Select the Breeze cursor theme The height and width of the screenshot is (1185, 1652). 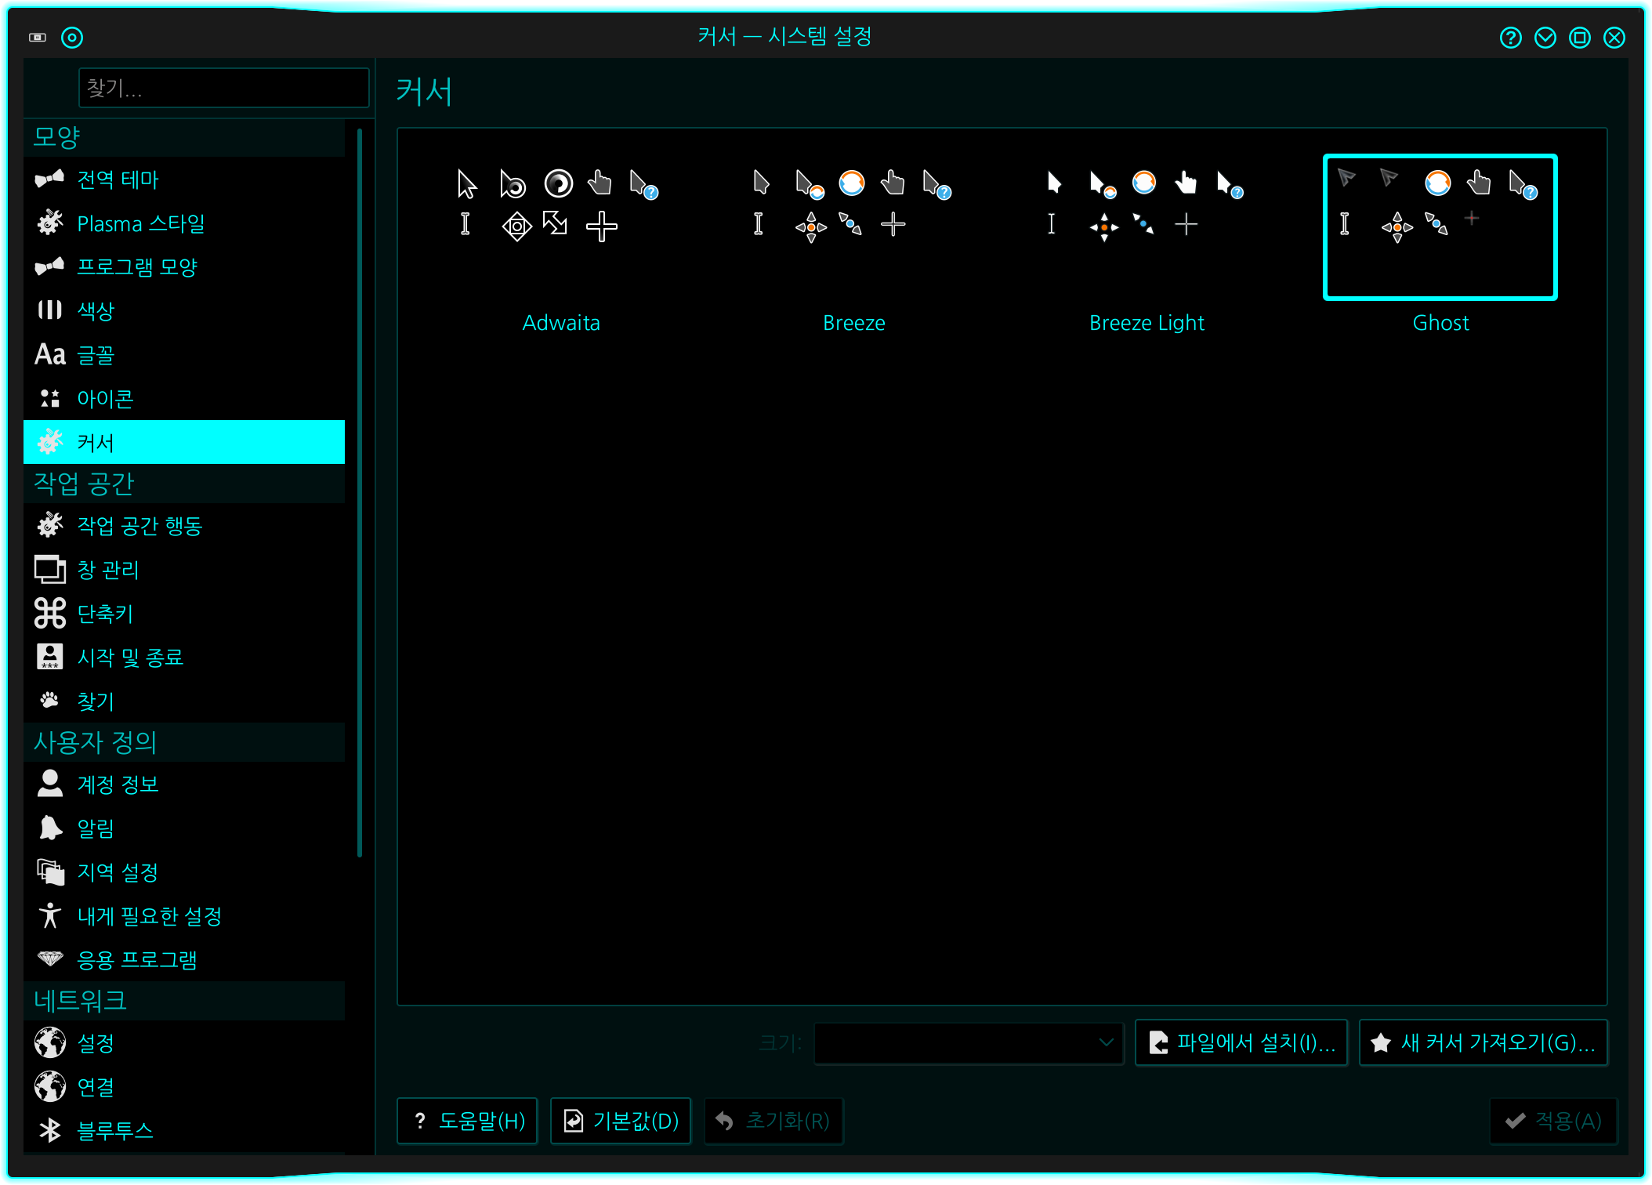pyautogui.click(x=853, y=235)
